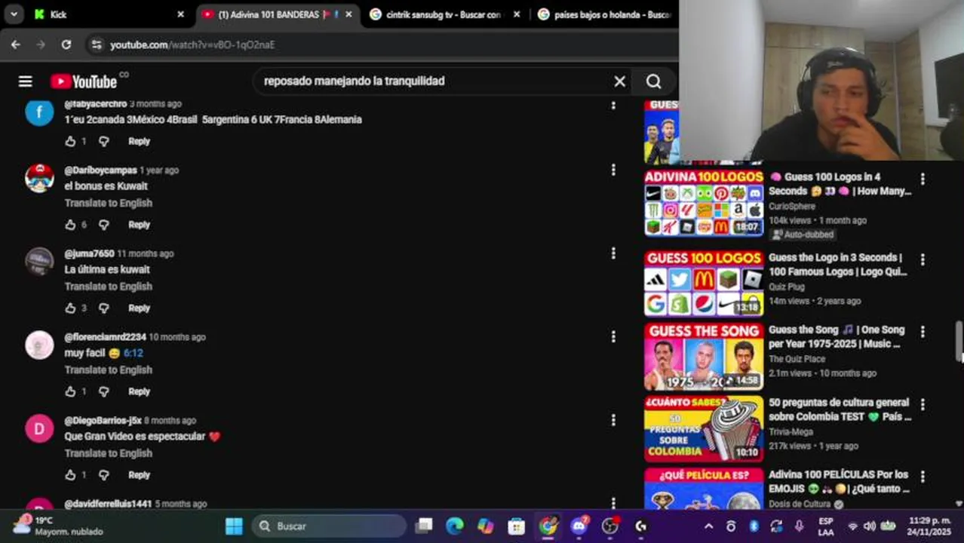Translate 'el bonus es Kuwait' to English
Image resolution: width=964 pixels, height=543 pixels.
(108, 203)
